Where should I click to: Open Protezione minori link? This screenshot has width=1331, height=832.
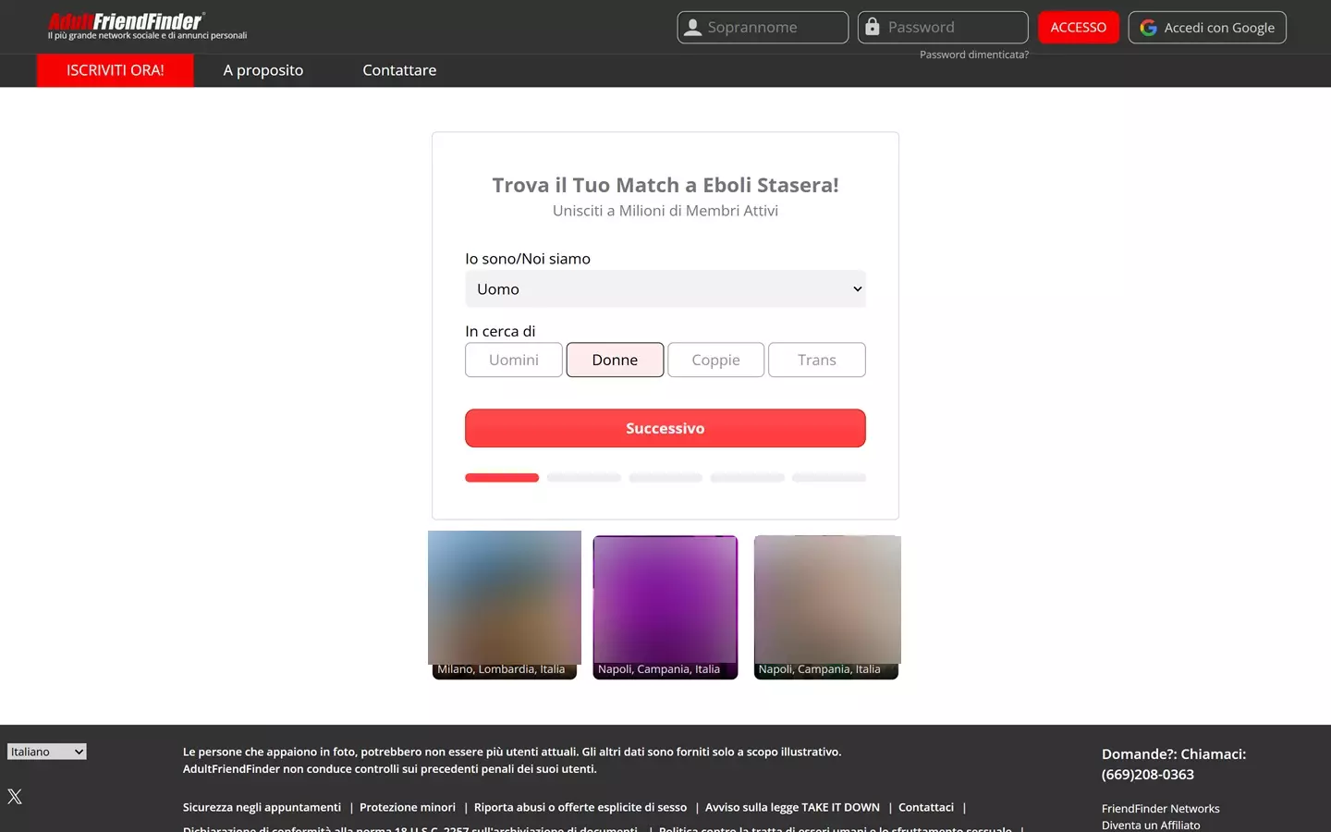pos(408,807)
